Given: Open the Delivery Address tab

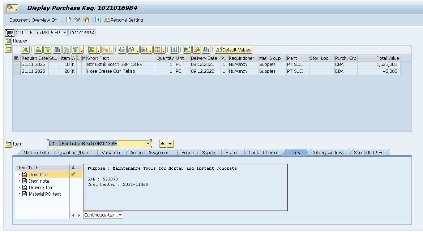Looking at the screenshot, I should 327,153.
